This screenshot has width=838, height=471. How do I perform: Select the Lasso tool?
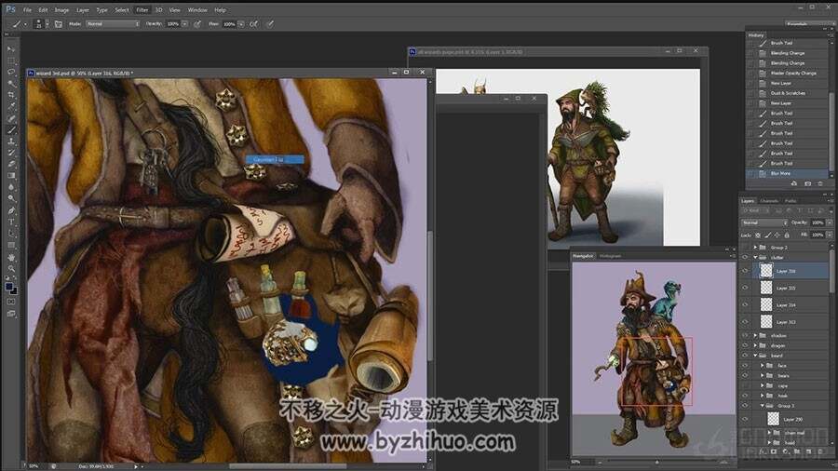pyautogui.click(x=11, y=72)
